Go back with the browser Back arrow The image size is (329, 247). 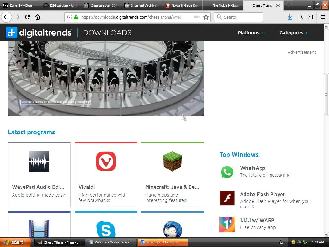(6, 17)
